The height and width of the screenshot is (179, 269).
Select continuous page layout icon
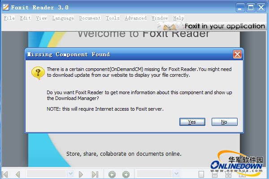point(215,175)
